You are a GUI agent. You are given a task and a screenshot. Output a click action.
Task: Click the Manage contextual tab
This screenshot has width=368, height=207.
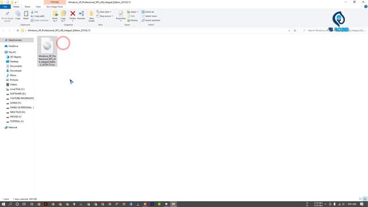point(55,2)
